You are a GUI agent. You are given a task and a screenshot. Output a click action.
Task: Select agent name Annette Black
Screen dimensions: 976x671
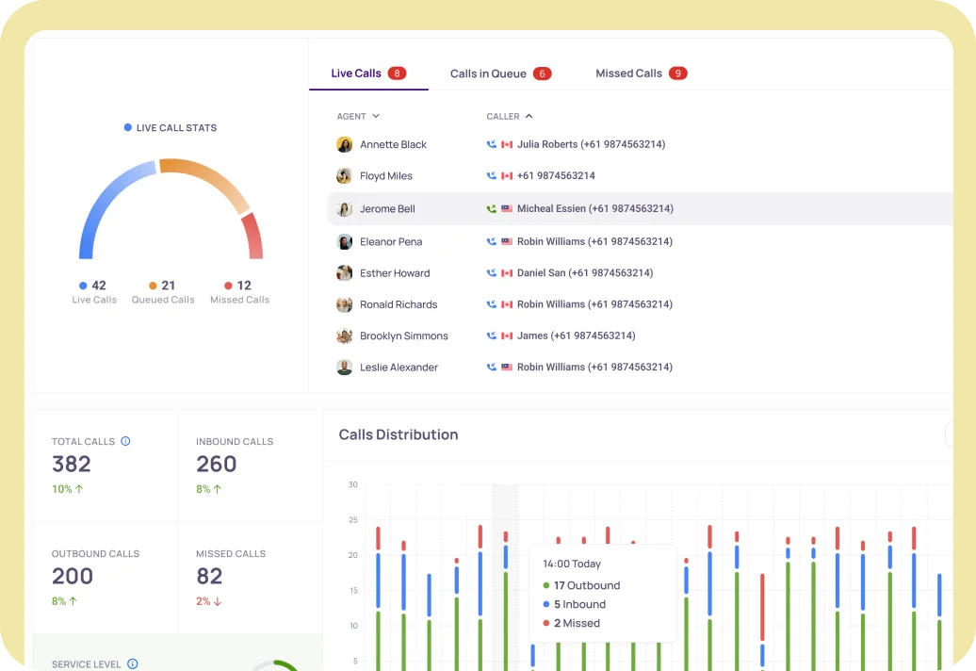pyautogui.click(x=393, y=144)
